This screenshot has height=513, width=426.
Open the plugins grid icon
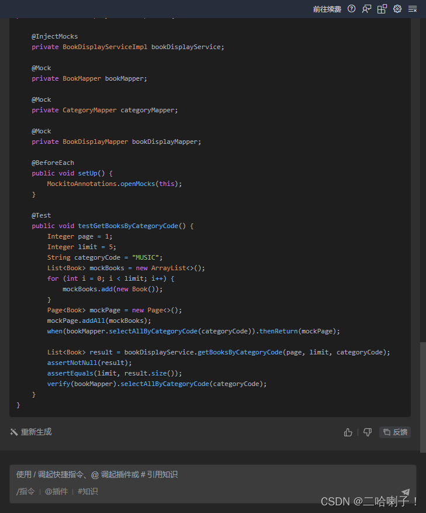382,9
